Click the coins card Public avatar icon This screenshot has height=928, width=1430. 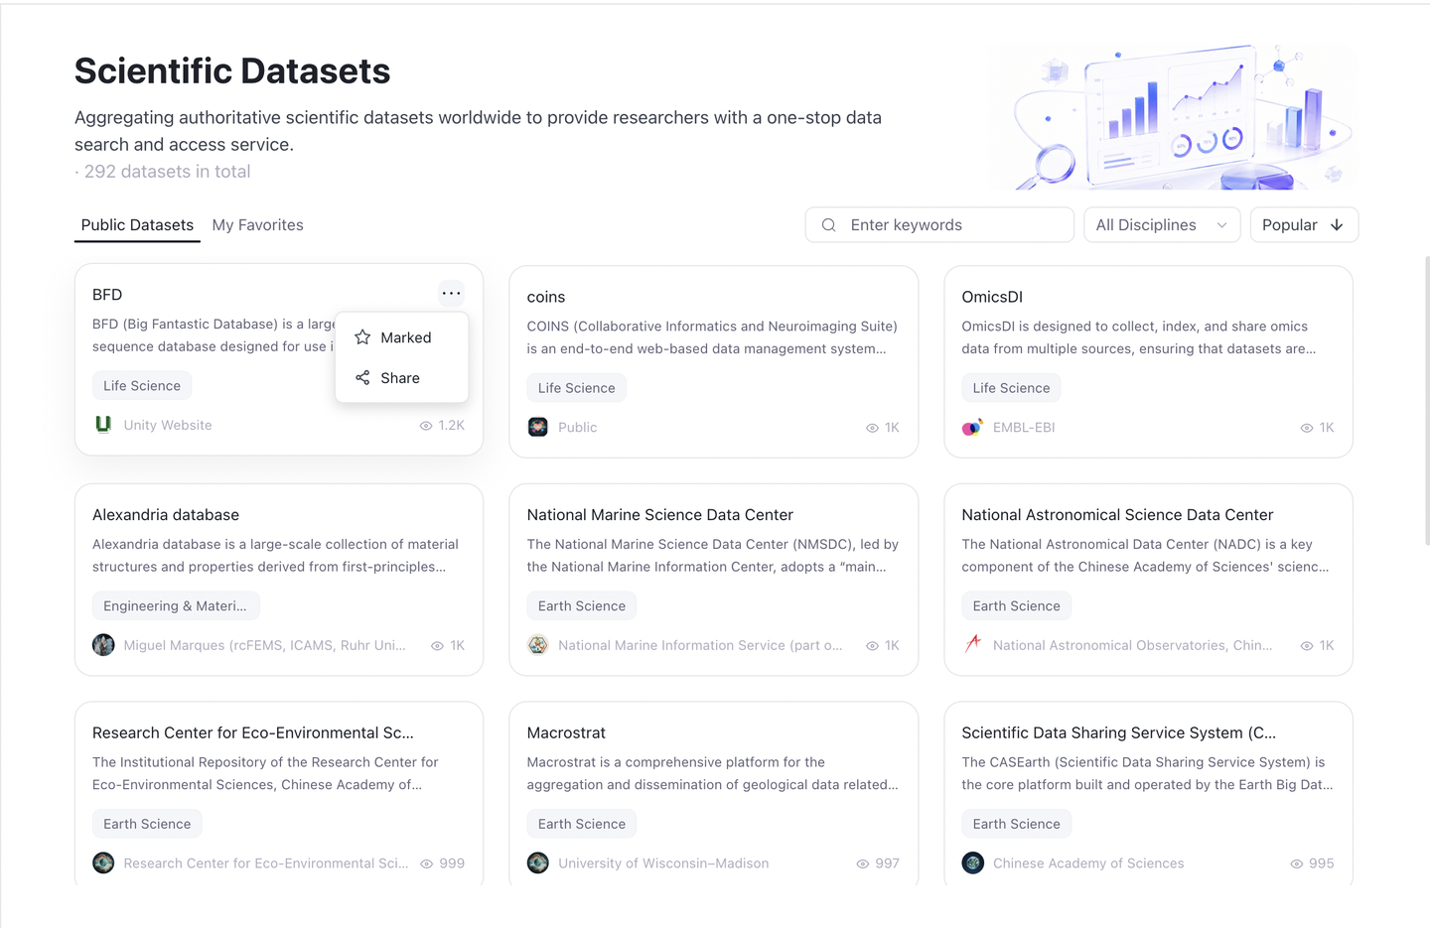click(x=538, y=428)
